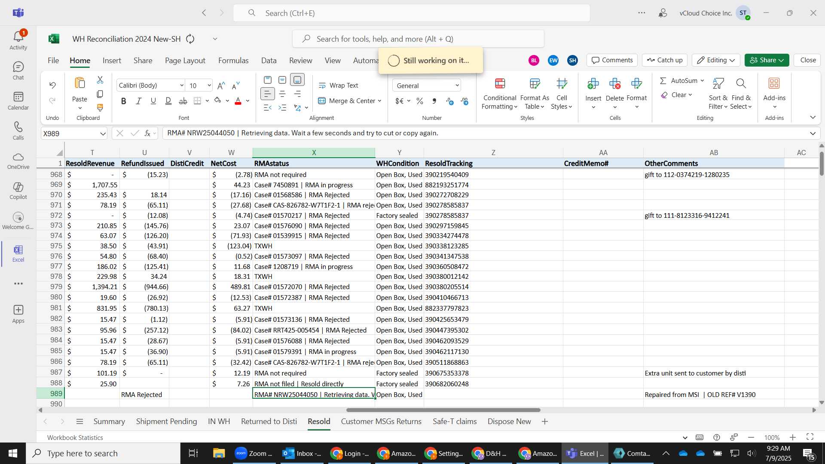Toggle top align

pos(267,80)
